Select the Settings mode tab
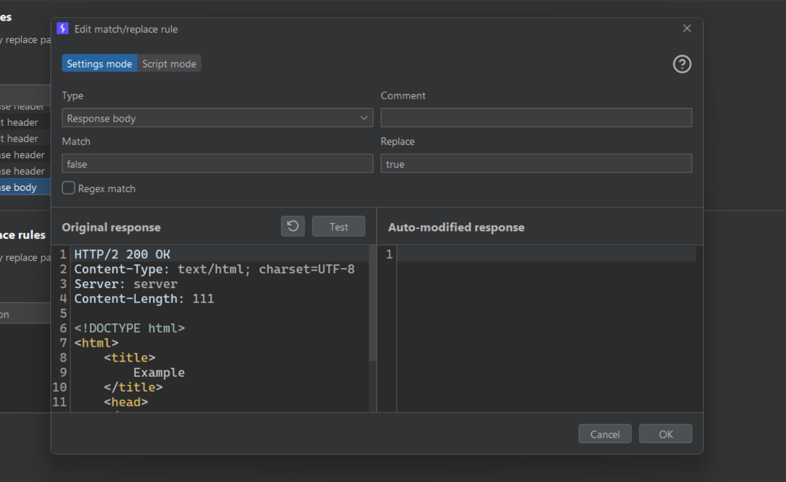The height and width of the screenshot is (482, 786). (x=99, y=64)
